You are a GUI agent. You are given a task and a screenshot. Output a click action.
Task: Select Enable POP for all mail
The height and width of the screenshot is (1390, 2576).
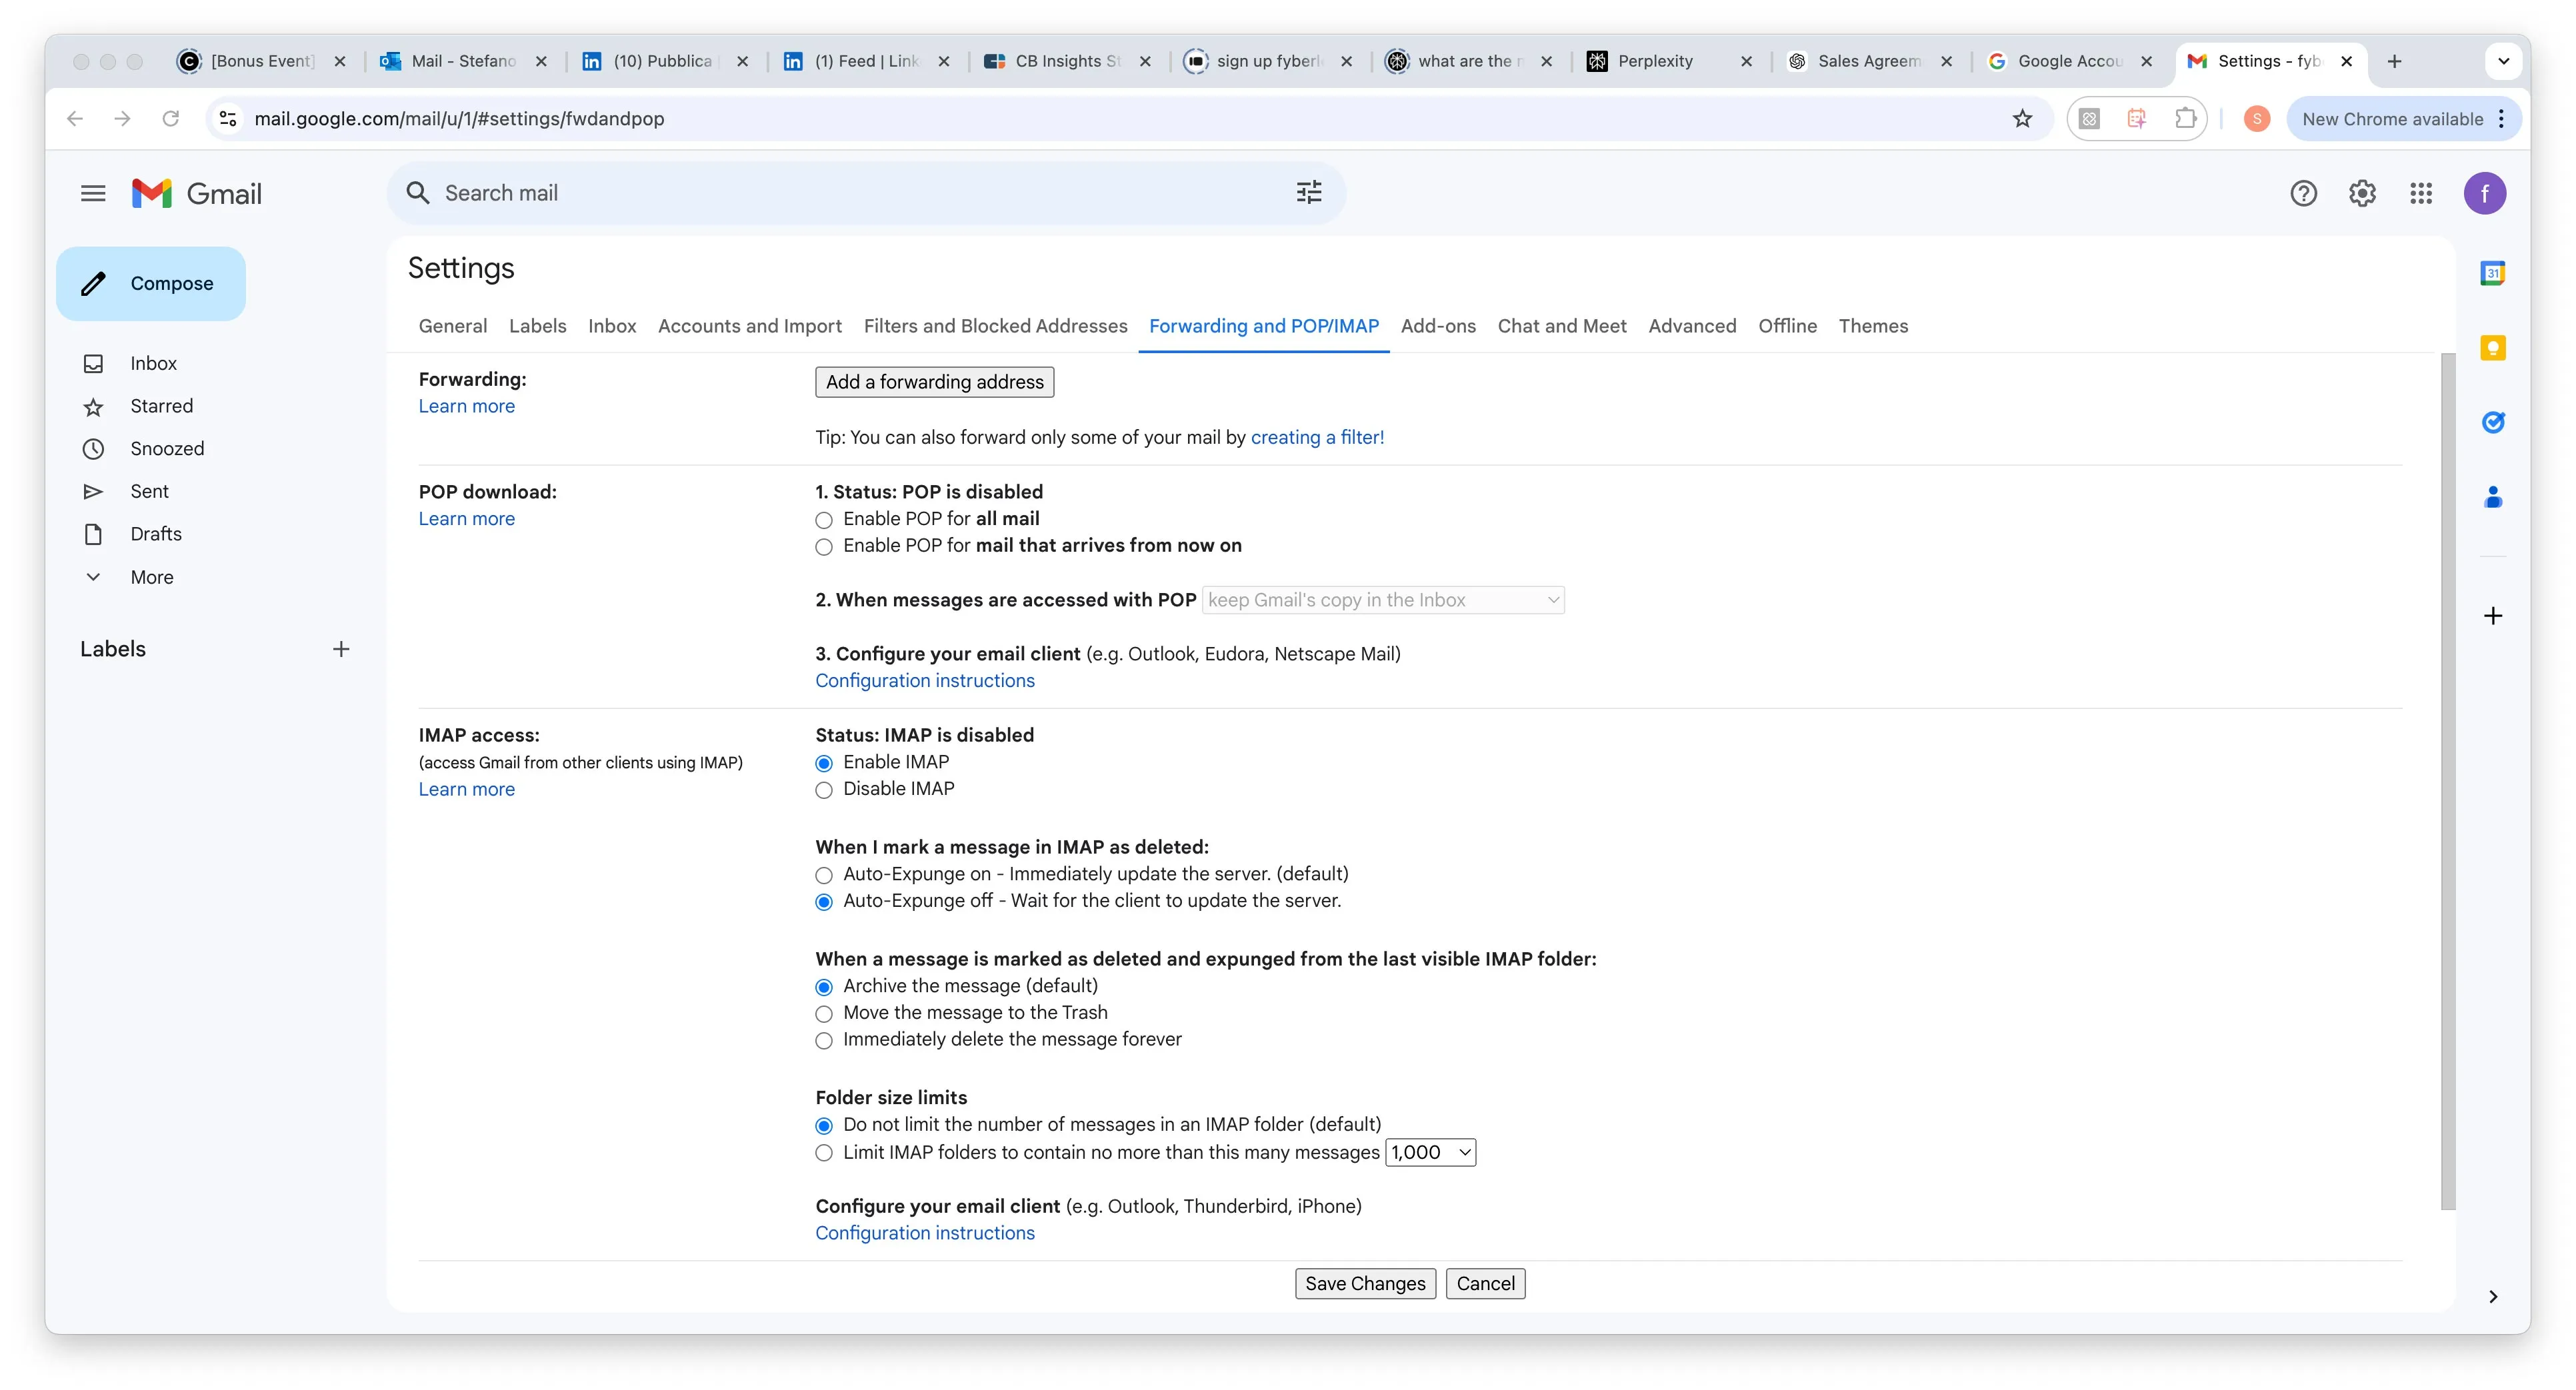tap(824, 520)
